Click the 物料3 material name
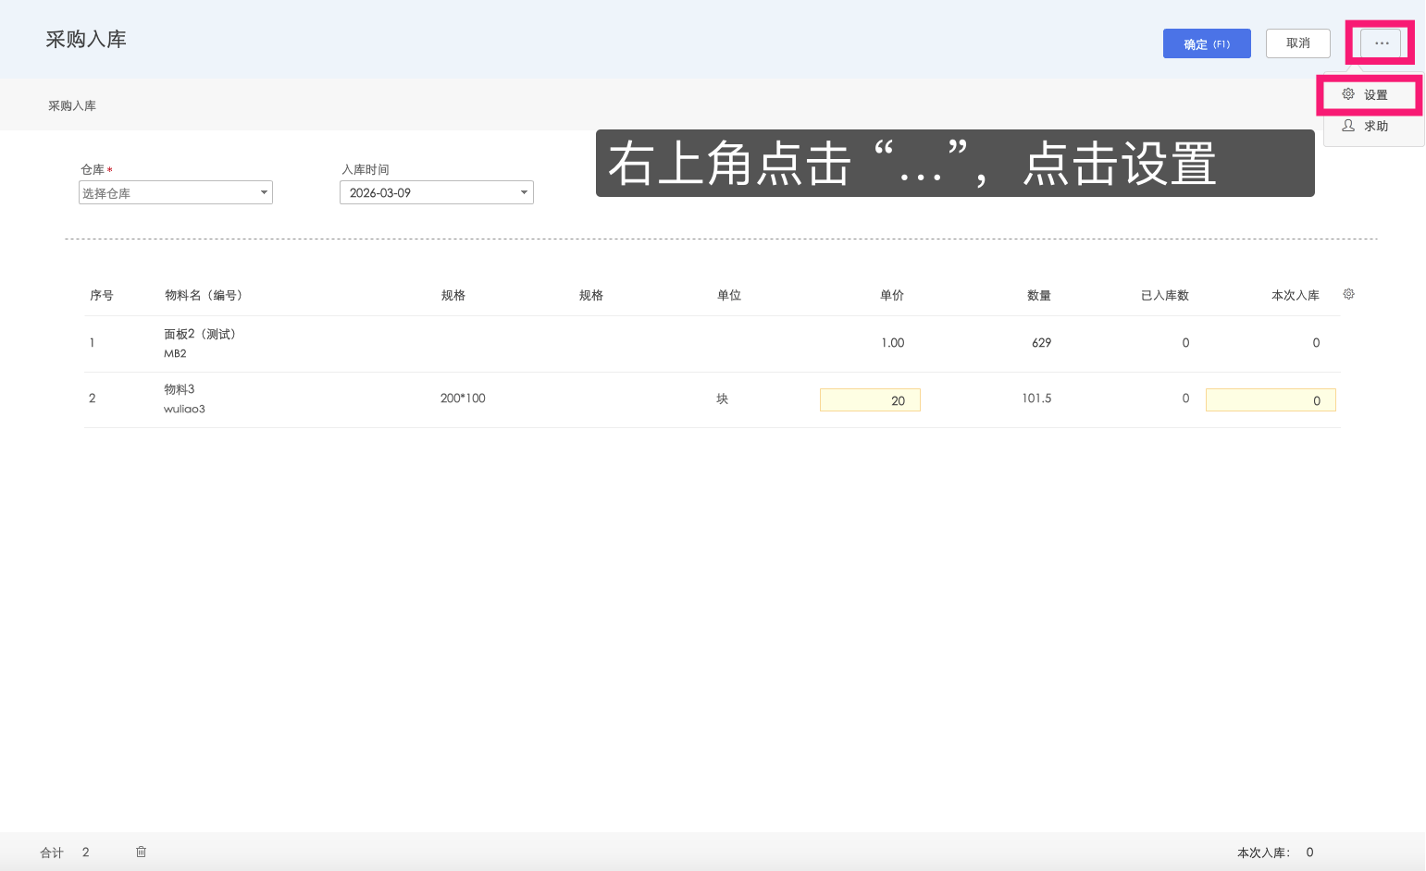This screenshot has height=871, width=1426. click(180, 388)
